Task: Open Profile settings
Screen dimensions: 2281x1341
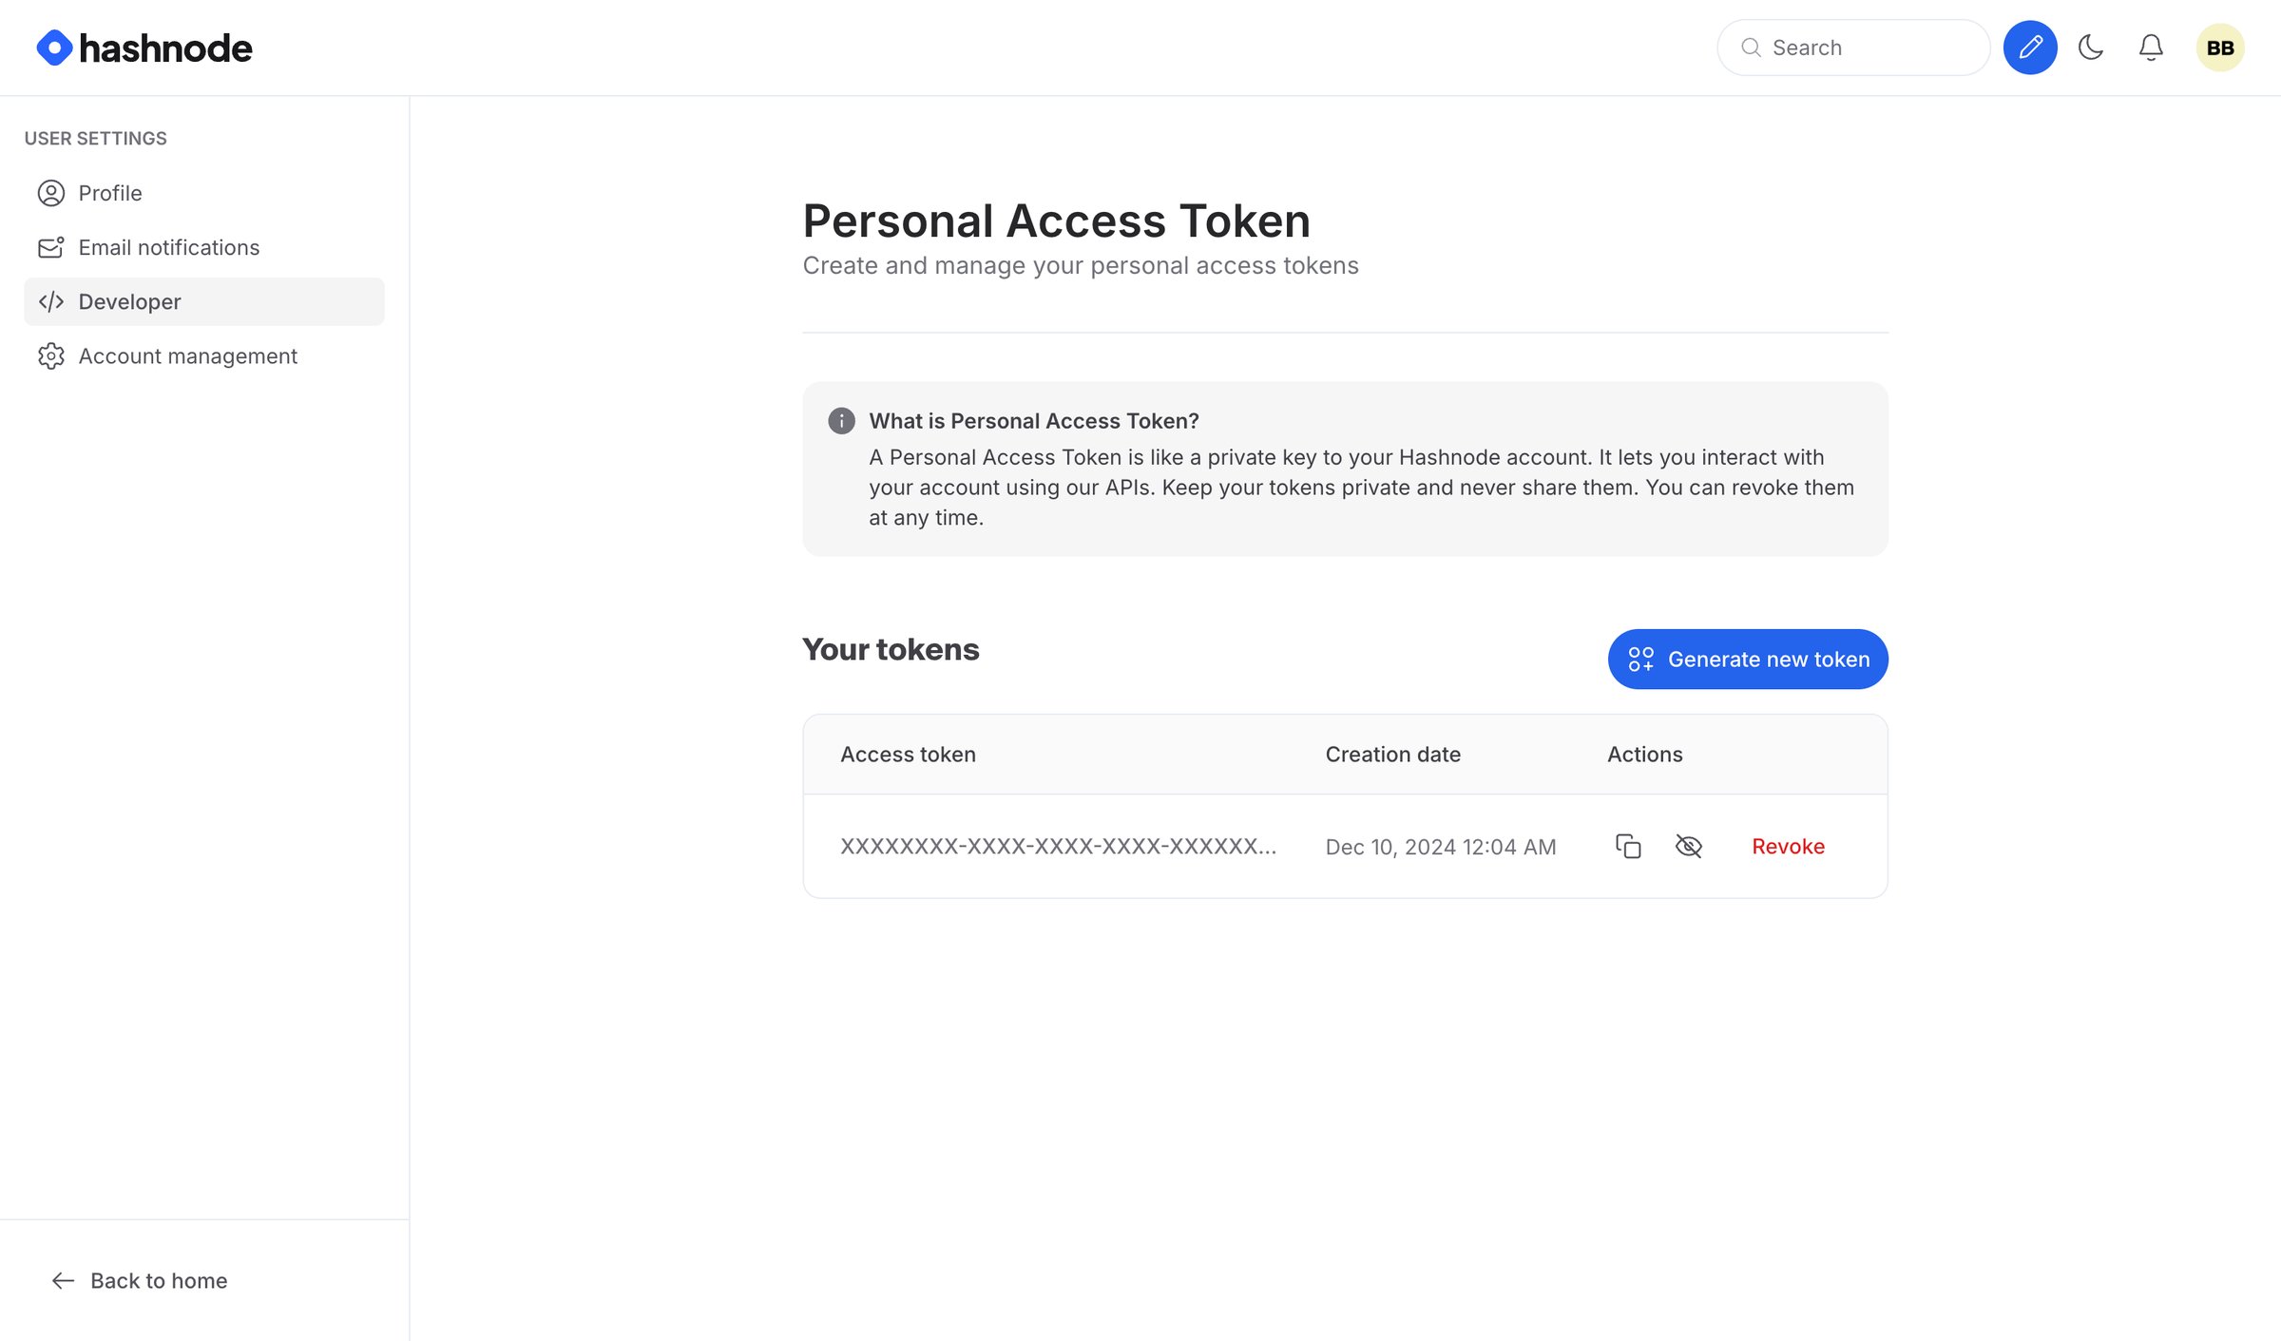Action: pos(204,193)
